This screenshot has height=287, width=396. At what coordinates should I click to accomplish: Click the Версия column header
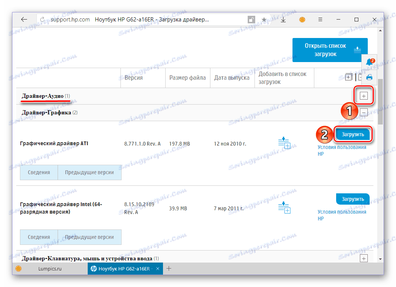tap(133, 78)
